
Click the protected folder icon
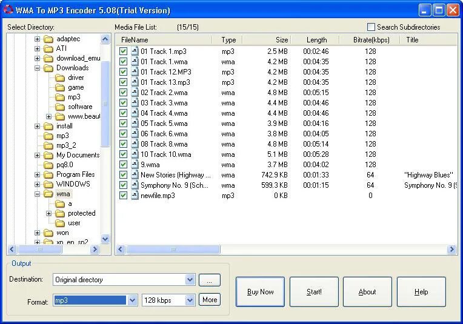coord(60,213)
